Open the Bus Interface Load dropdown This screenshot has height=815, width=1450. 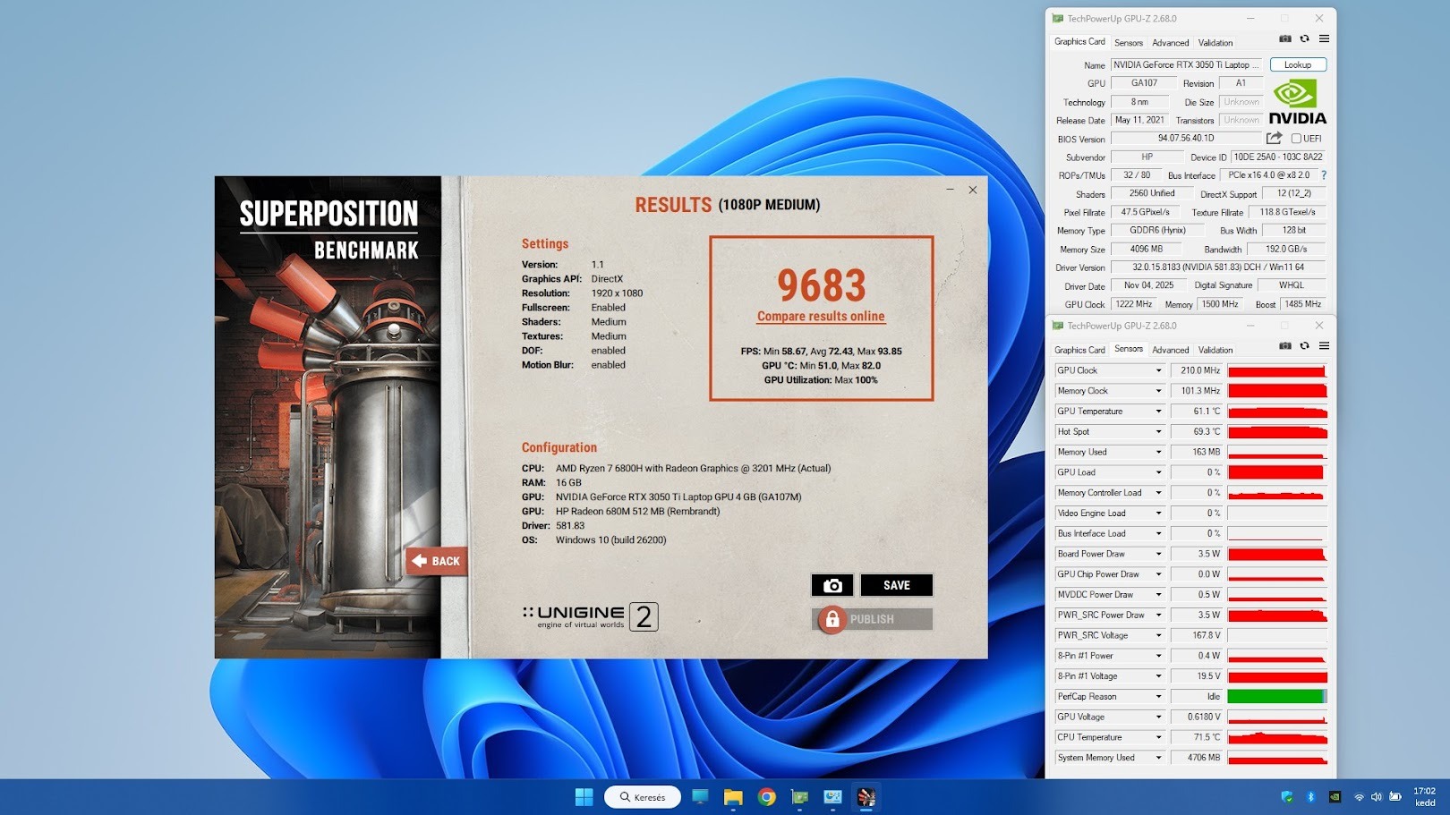tap(1158, 533)
